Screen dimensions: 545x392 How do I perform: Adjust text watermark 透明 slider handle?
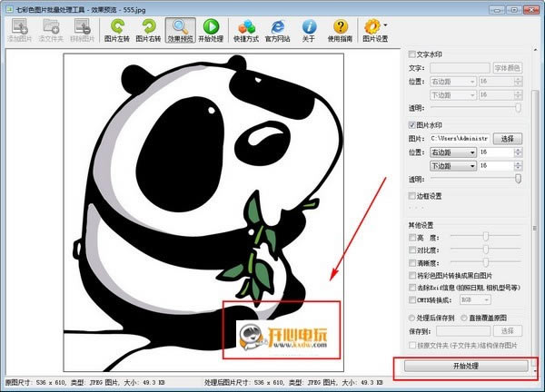point(518,108)
